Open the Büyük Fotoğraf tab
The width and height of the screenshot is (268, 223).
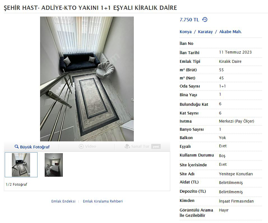point(32,147)
